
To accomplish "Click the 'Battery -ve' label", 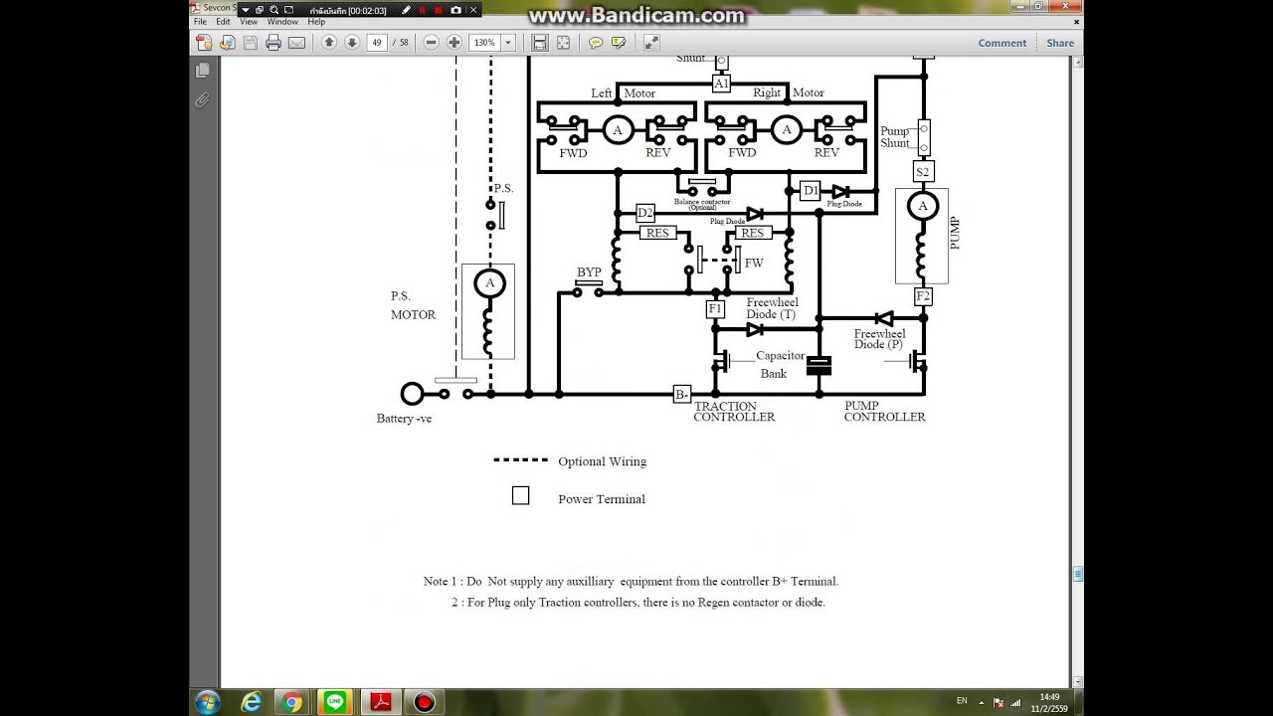I will tap(404, 419).
